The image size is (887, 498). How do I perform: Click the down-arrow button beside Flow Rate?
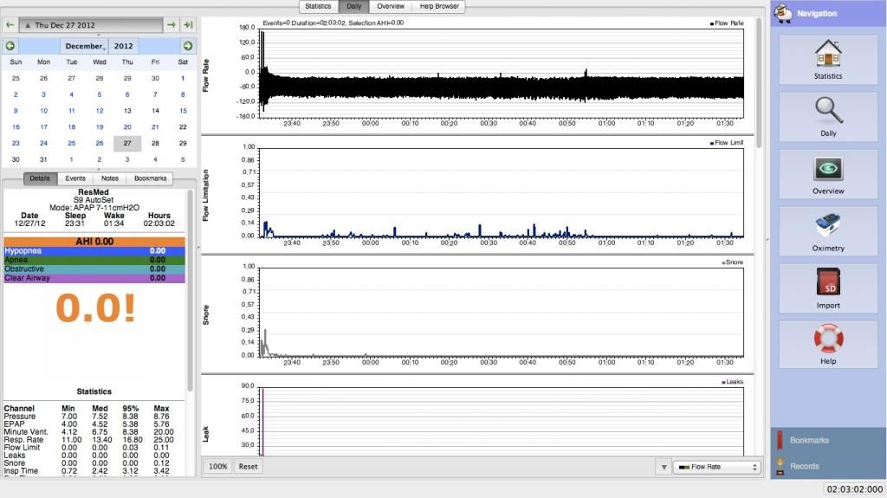point(664,467)
